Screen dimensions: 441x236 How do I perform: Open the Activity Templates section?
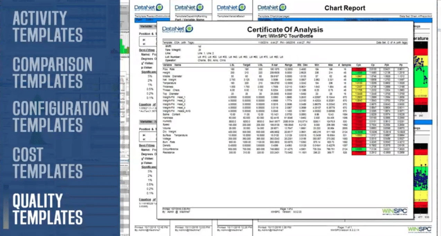pos(47,27)
